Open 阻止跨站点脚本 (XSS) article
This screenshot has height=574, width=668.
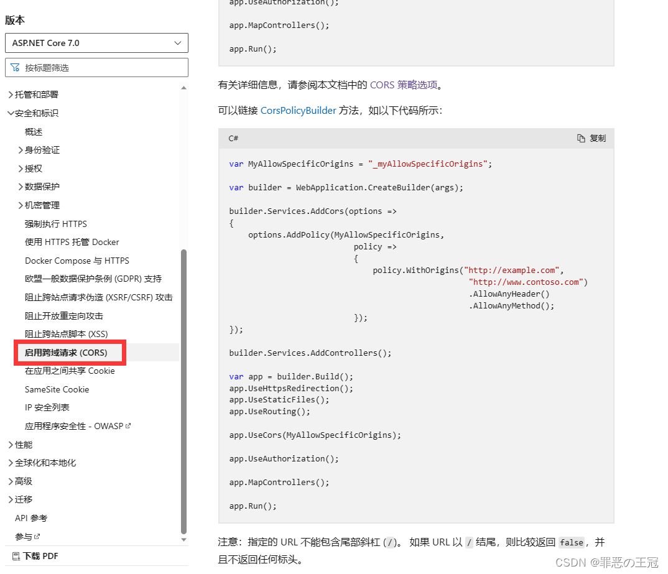tap(67, 334)
